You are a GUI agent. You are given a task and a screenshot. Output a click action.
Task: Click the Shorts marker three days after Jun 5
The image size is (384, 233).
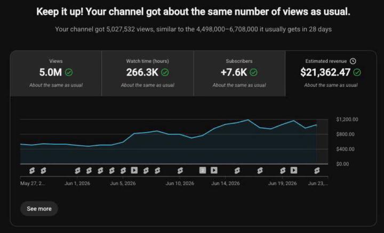pyautogui.click(x=157, y=170)
